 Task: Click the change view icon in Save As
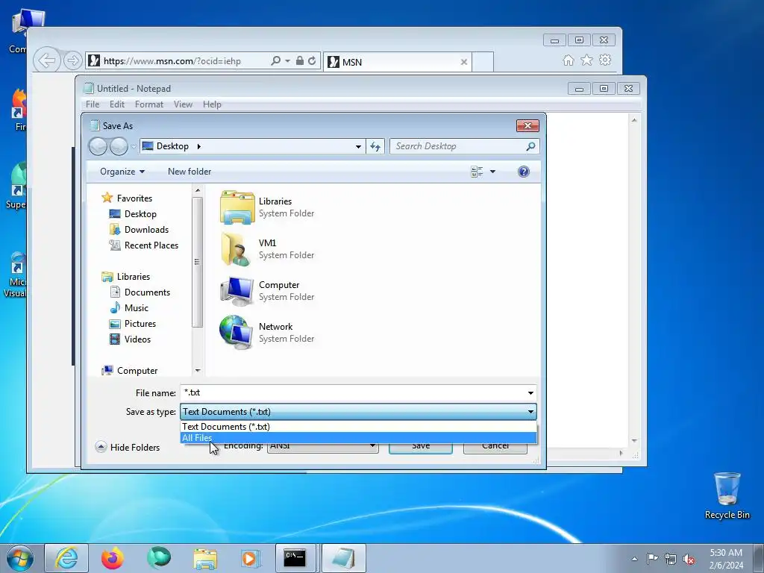pyautogui.click(x=477, y=172)
